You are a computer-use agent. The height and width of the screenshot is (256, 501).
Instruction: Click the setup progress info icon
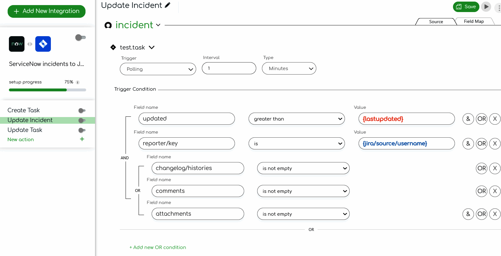tap(78, 82)
